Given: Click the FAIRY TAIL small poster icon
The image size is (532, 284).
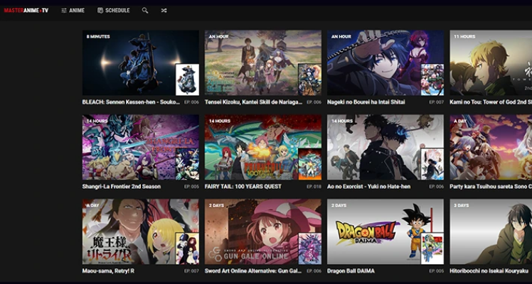Looking at the screenshot, I should 309,164.
